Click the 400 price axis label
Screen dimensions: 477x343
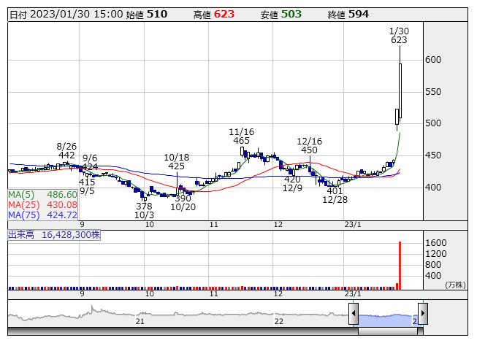(433, 188)
